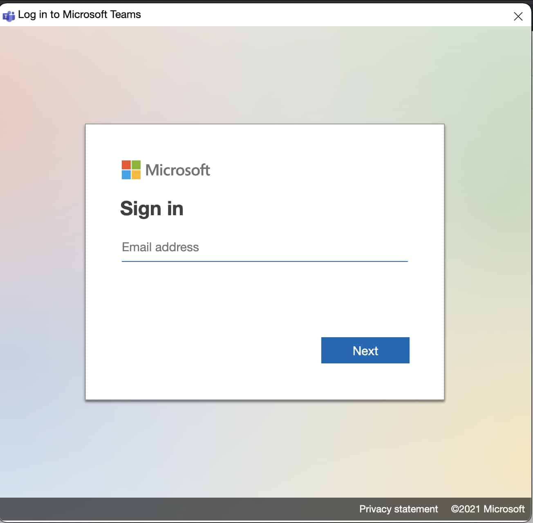This screenshot has height=523, width=533.
Task: Click the Microsoft wordmark text
Action: pos(178,170)
